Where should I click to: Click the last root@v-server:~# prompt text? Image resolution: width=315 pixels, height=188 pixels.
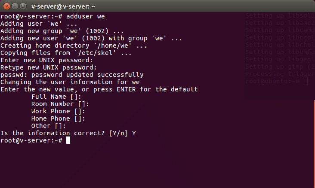tap(31, 141)
